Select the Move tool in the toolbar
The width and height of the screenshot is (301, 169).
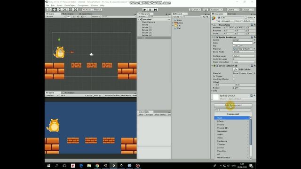pyautogui.click(x=55, y=9)
